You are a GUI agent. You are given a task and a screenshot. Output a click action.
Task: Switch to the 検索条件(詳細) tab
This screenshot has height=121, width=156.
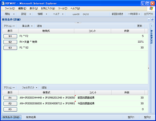coord(11,117)
